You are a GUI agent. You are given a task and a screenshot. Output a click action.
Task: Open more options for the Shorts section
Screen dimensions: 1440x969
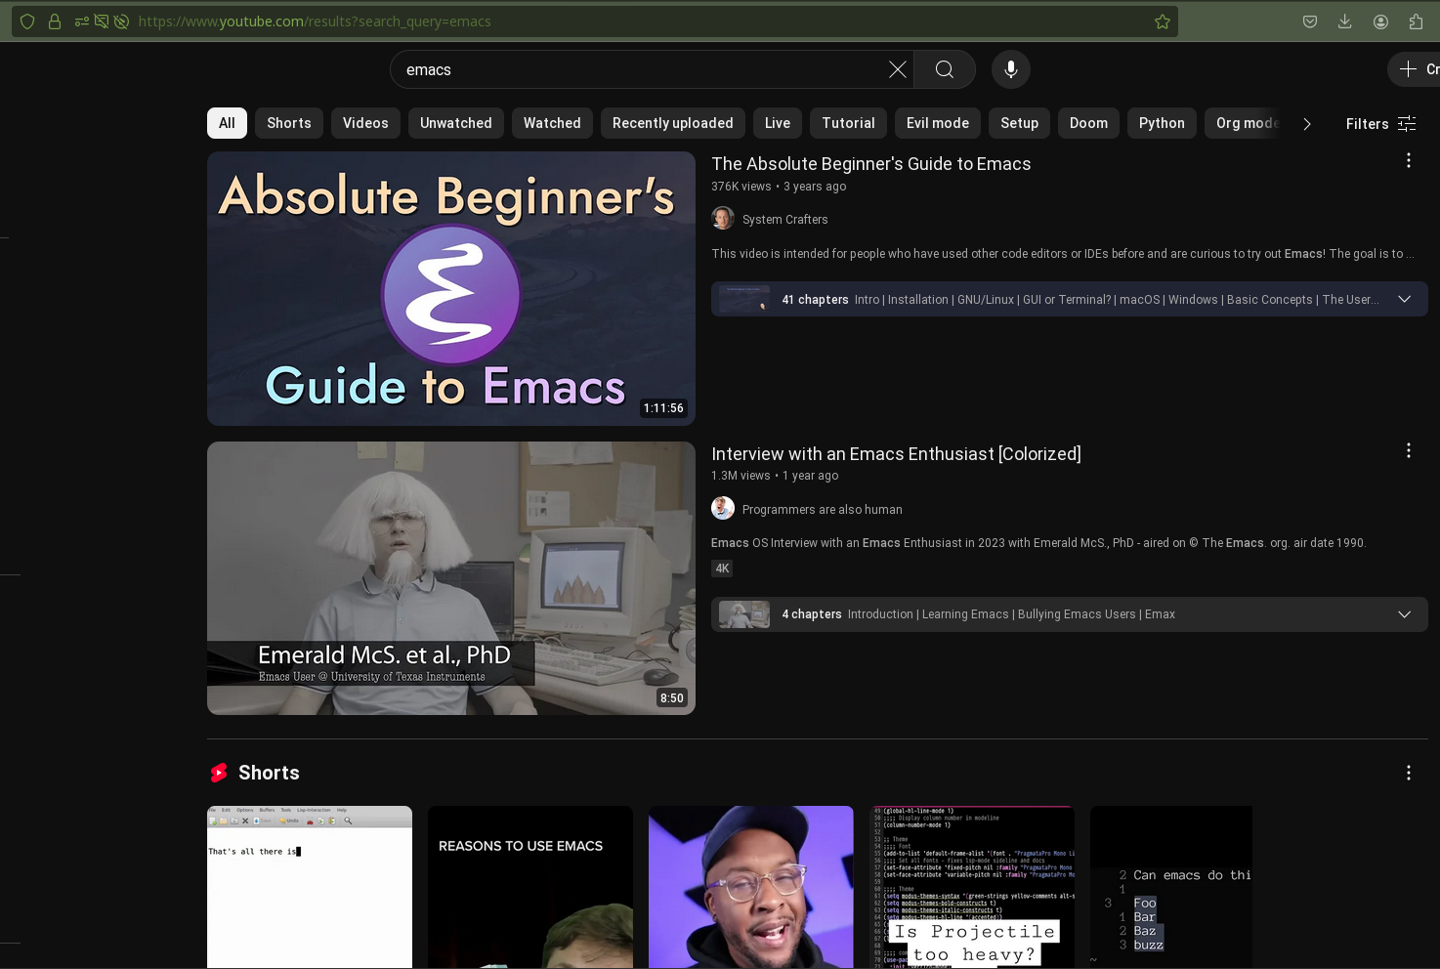(1408, 773)
